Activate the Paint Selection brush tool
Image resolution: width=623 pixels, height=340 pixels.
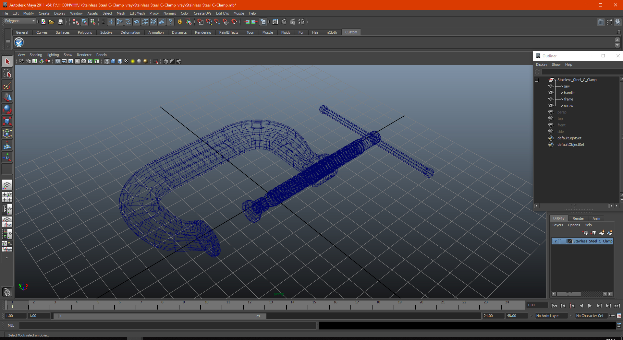7,86
